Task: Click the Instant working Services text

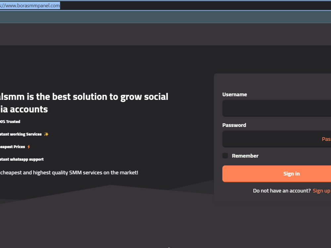Action: tap(21, 134)
